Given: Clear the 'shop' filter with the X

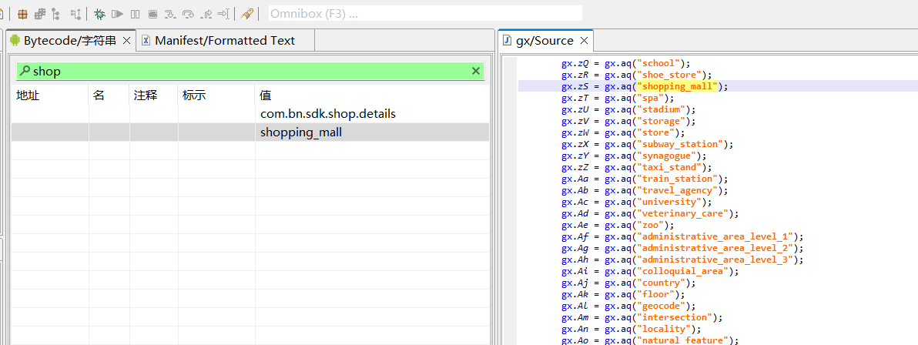Looking at the screenshot, I should (476, 72).
